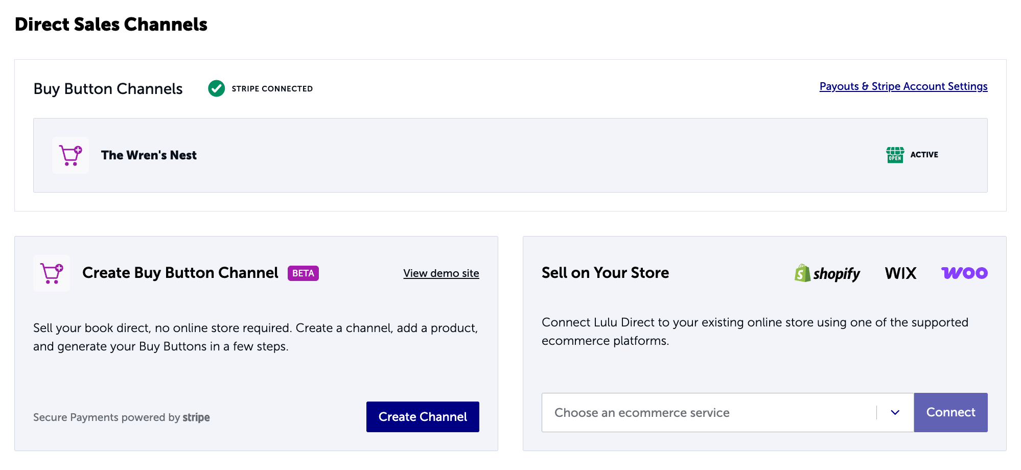1021x470 pixels.
Task: Click the BETA badge
Action: tap(303, 273)
